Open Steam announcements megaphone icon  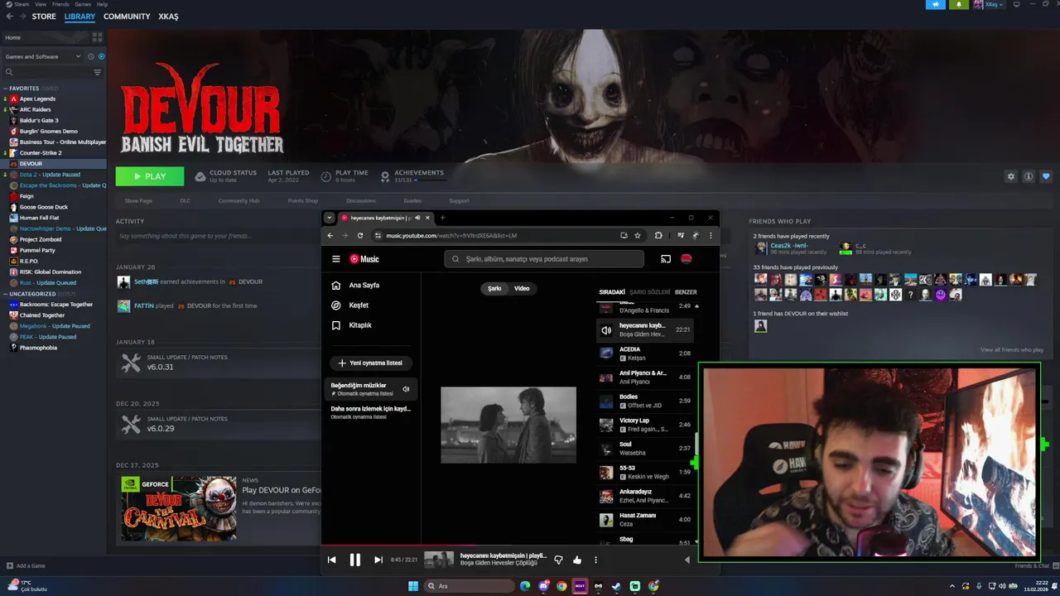pos(936,4)
